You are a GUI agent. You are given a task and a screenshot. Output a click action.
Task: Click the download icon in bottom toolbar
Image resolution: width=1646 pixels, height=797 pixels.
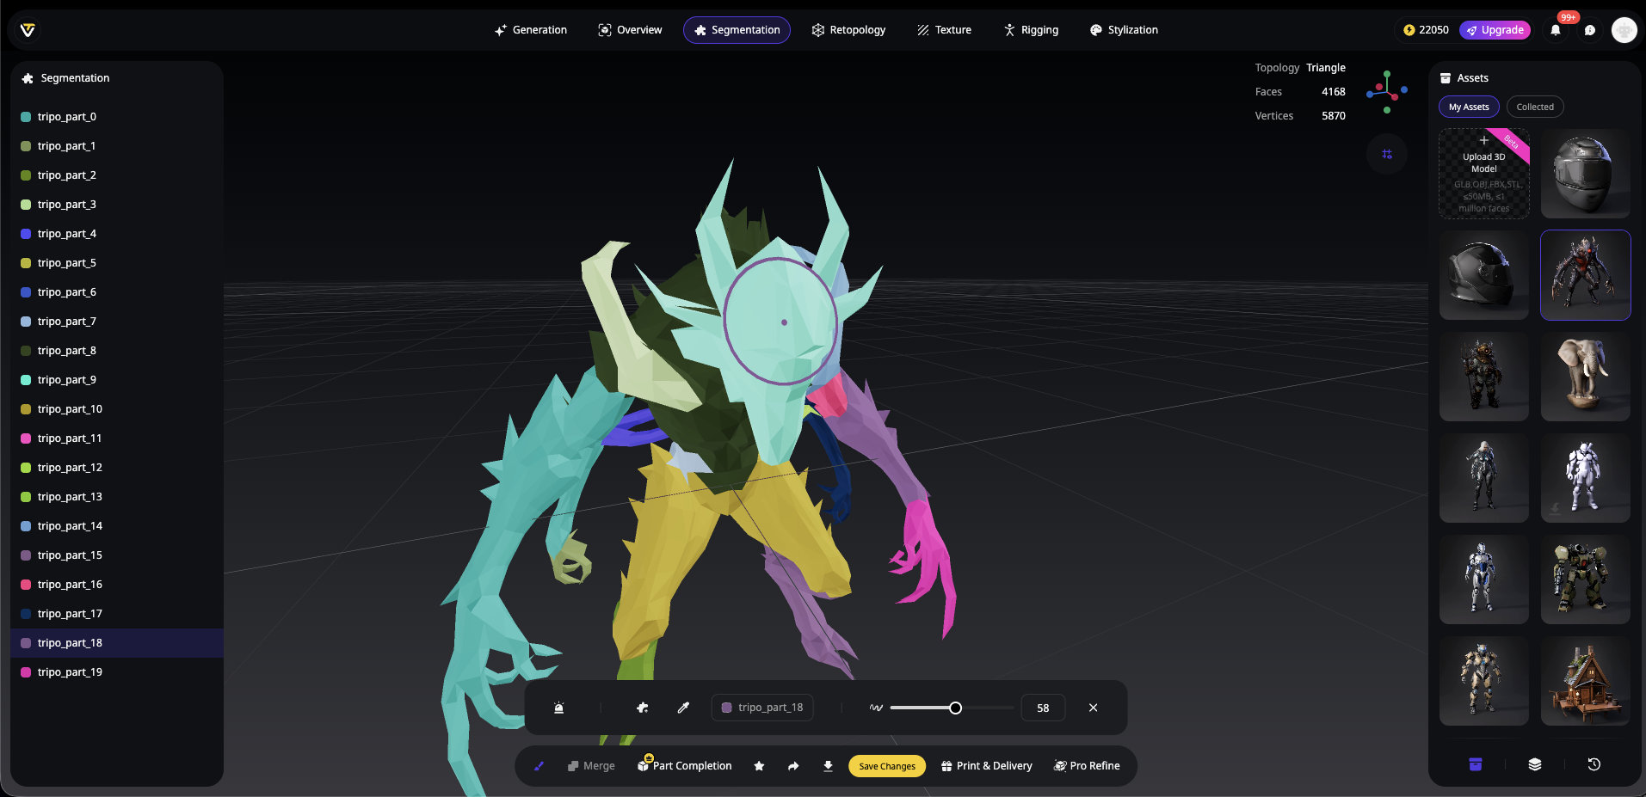(x=828, y=766)
